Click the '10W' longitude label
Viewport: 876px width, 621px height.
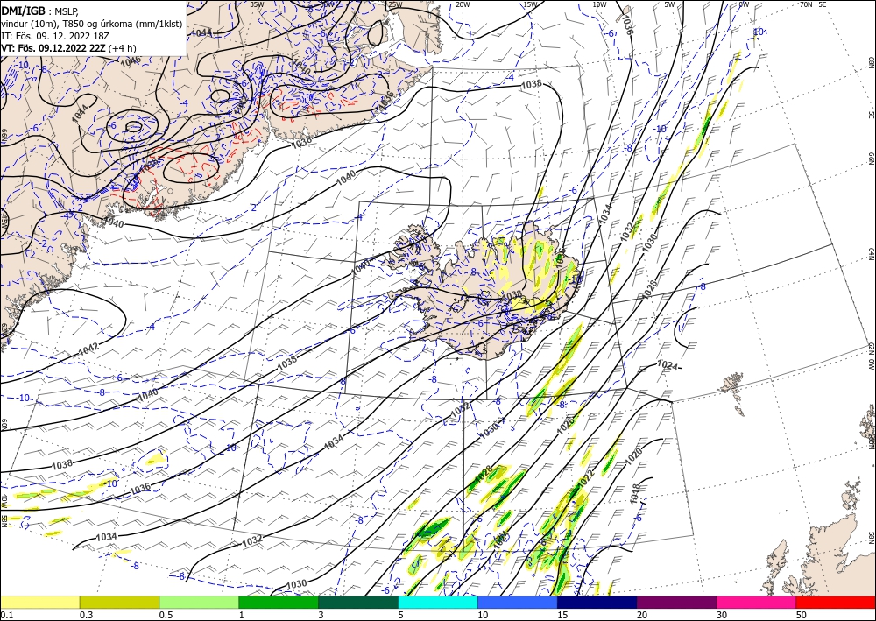599,4
